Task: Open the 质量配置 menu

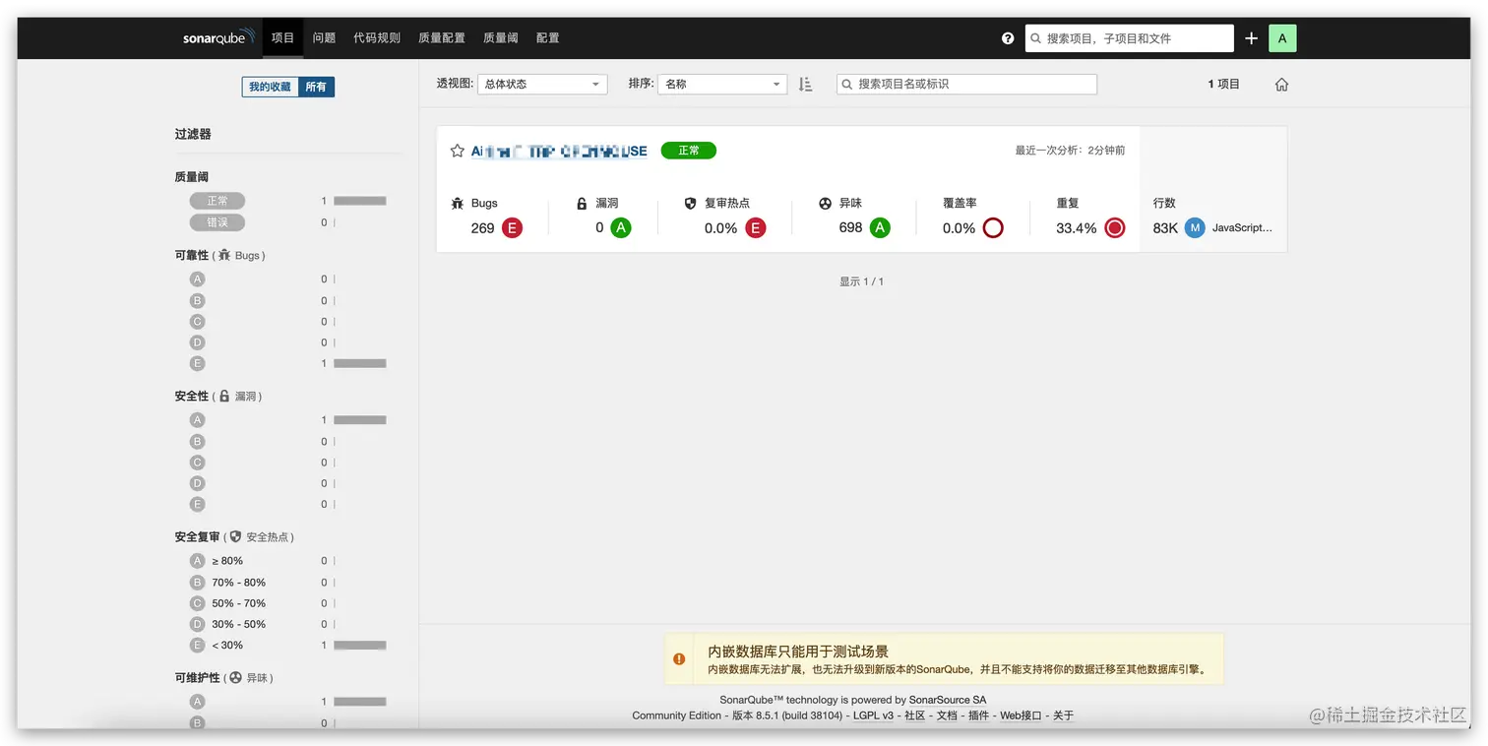Action: point(442,38)
